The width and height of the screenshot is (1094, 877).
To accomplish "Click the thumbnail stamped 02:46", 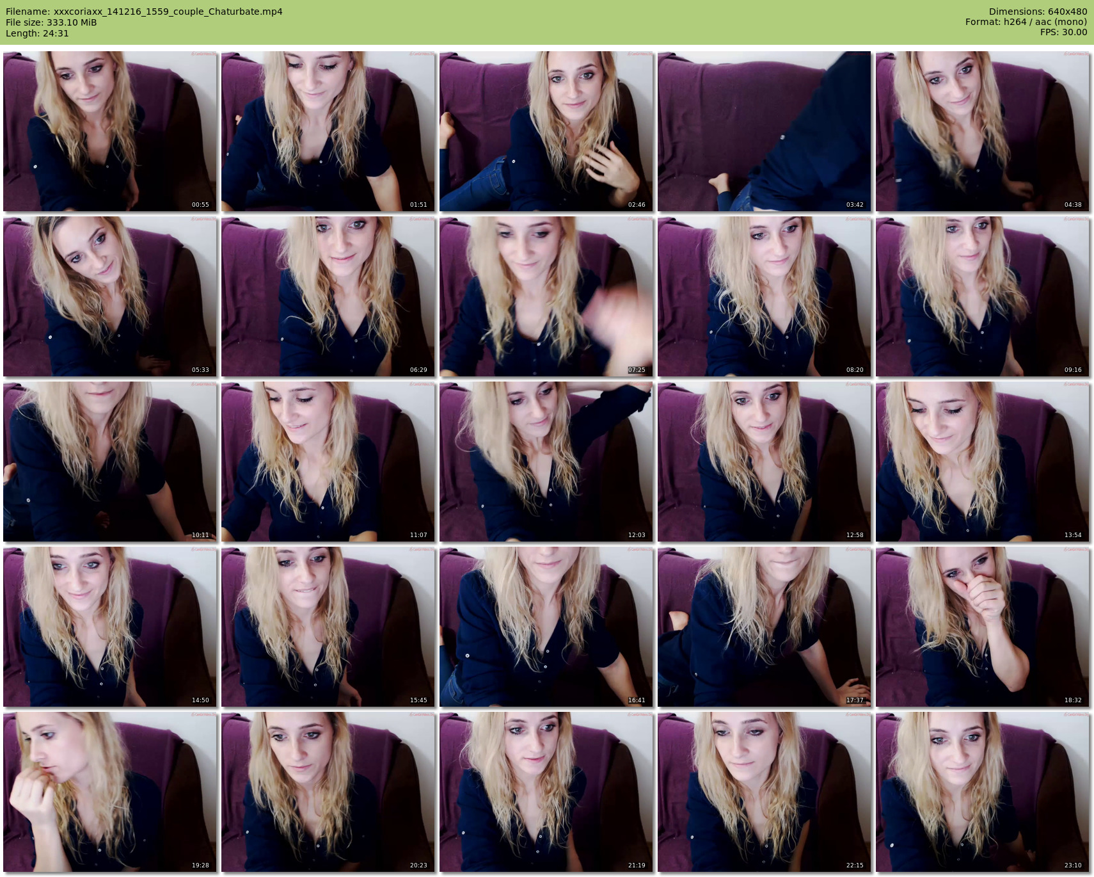I will (x=546, y=131).
